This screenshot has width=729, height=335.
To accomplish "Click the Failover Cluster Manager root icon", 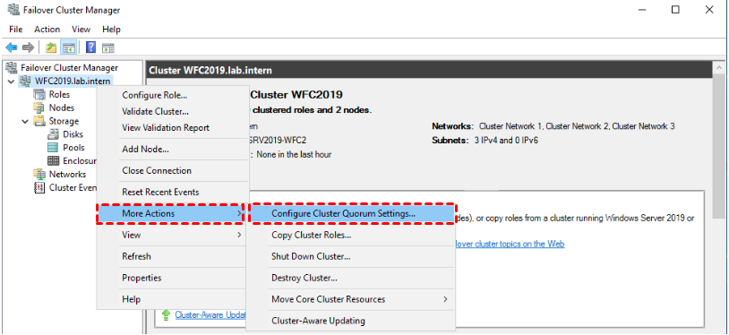I will coord(11,68).
